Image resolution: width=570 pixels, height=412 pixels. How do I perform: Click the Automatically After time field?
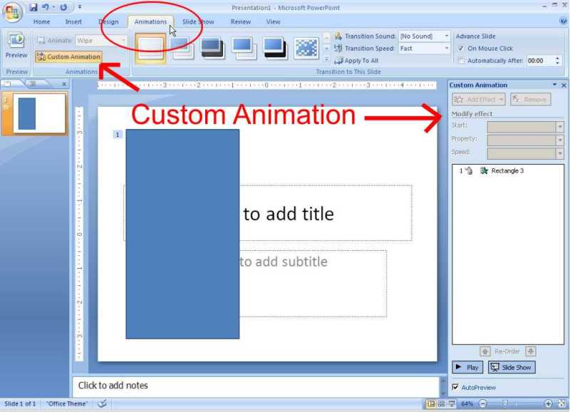coord(540,61)
